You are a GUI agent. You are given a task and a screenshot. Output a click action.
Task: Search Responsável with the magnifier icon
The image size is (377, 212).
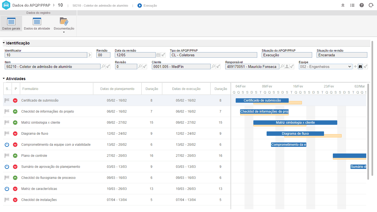282,67
